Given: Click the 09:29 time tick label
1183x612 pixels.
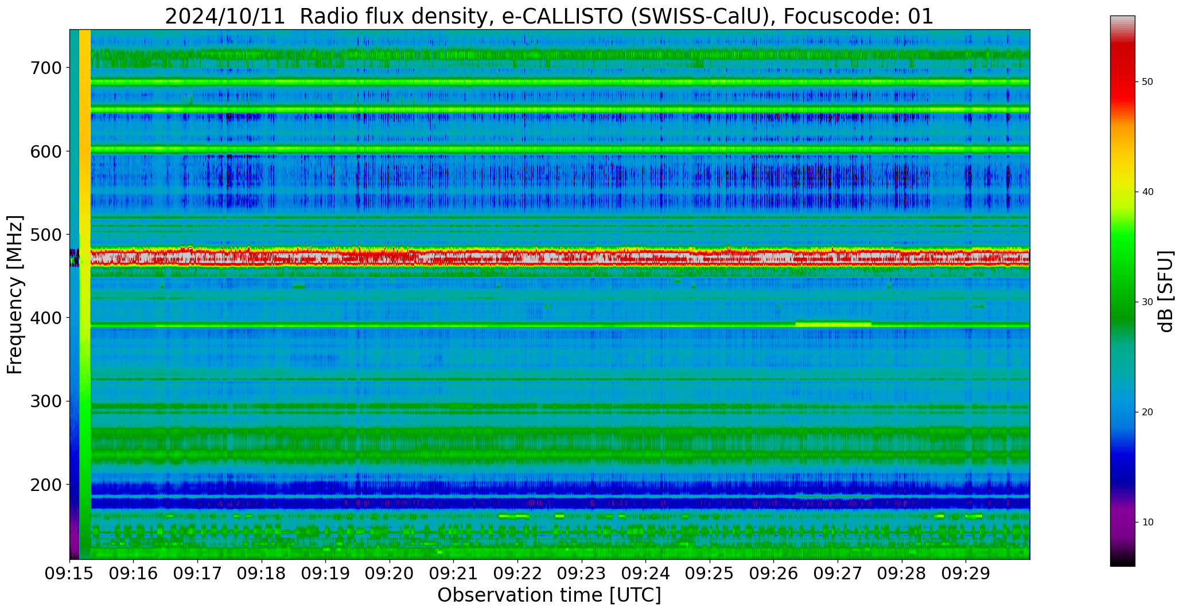Looking at the screenshot, I should click(966, 574).
